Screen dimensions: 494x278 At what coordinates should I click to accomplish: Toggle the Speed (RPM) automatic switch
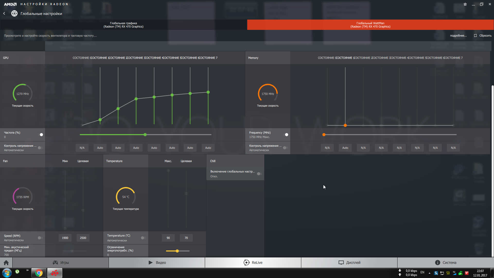point(40,238)
